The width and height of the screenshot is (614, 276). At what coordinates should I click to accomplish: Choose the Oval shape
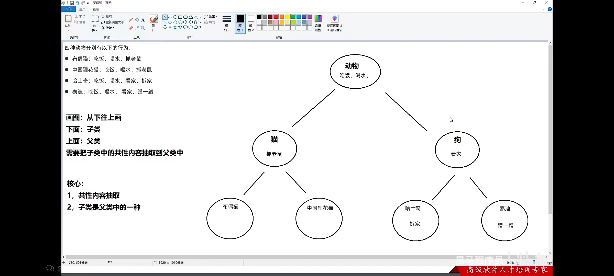click(175, 17)
